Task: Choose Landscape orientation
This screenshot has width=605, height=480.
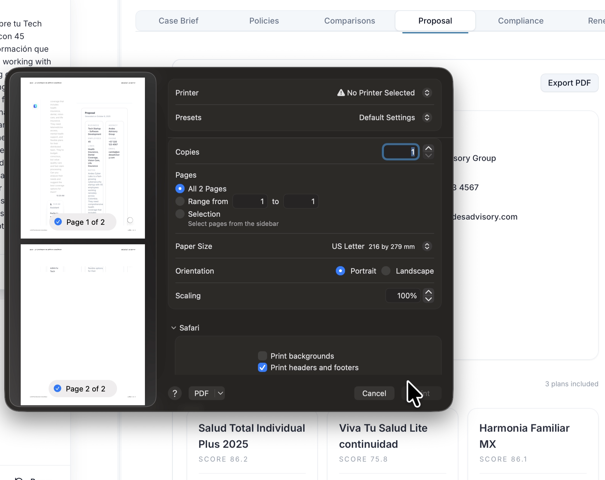Action: [386, 271]
